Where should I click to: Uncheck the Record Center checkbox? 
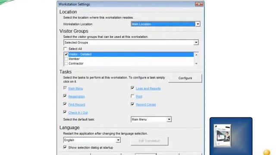(132, 104)
